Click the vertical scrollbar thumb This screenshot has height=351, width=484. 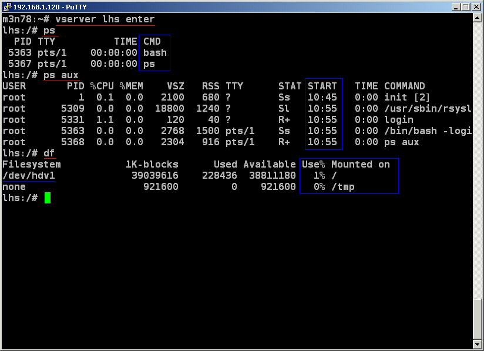click(x=477, y=320)
